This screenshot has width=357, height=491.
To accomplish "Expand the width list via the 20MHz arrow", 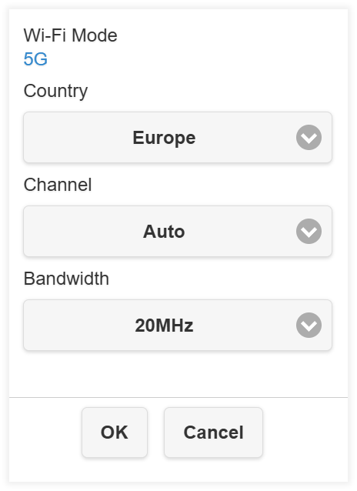I will point(309,325).
